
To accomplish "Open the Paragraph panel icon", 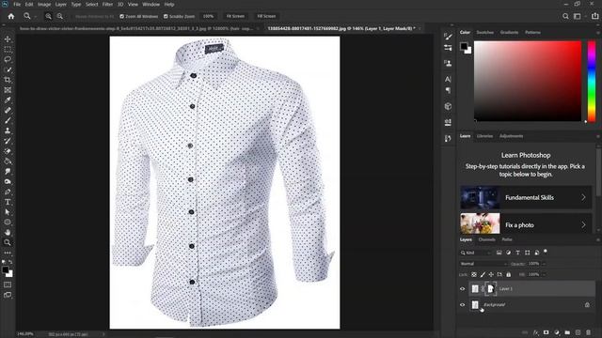I will [x=448, y=90].
